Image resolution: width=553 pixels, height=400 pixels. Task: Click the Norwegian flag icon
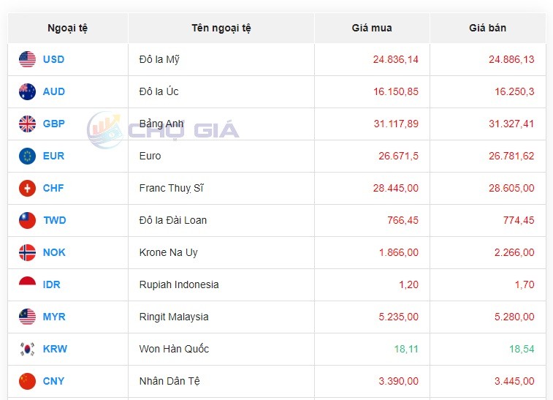click(x=27, y=252)
